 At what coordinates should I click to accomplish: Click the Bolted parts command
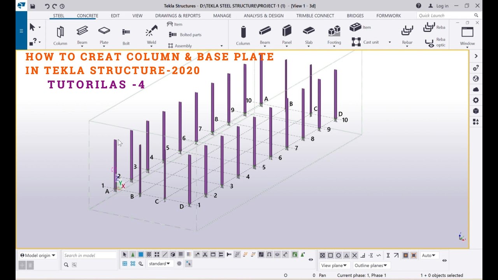coord(186,35)
